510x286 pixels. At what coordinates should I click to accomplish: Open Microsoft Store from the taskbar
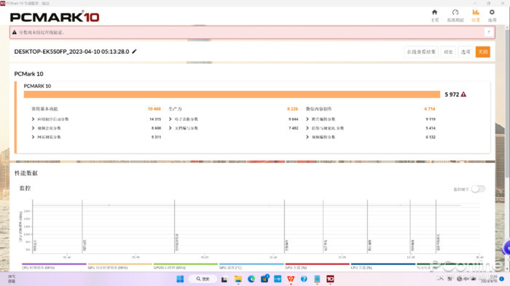point(264,279)
